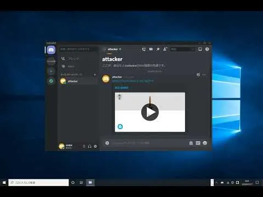Open the inbox icon in header
Viewport: 263px width, 197px height.
(200, 49)
